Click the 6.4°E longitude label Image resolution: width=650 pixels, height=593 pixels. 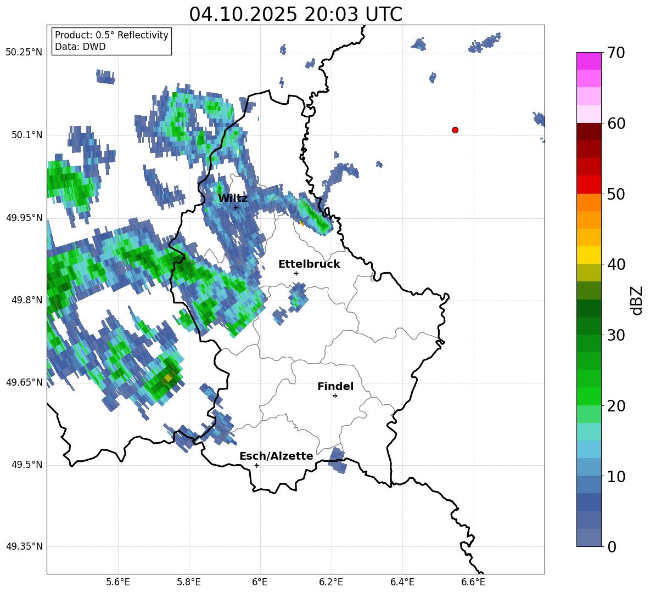(x=402, y=582)
